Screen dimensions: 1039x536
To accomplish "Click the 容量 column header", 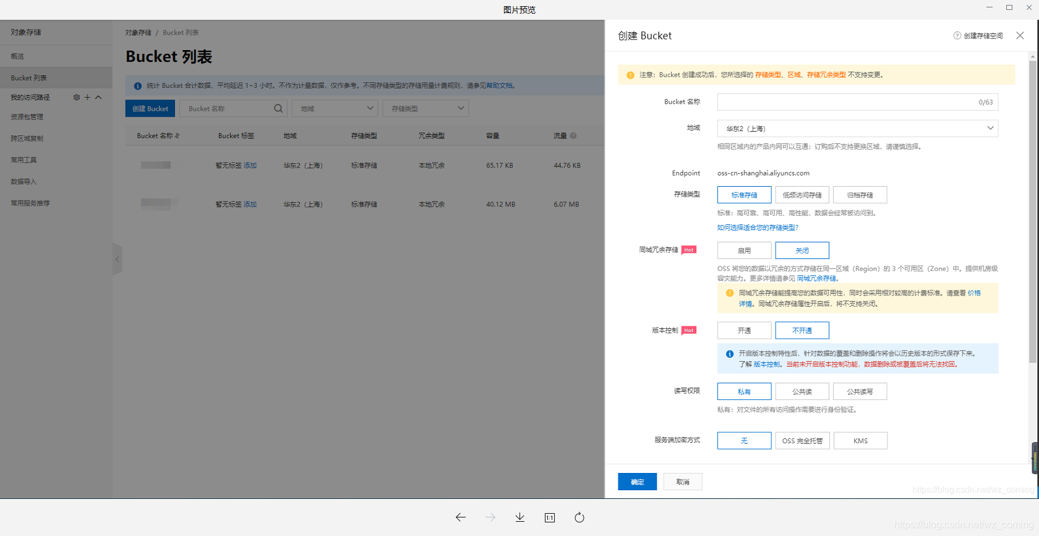I will (493, 135).
